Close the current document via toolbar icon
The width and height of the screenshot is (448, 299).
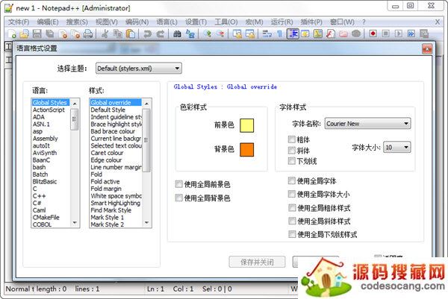63,34
